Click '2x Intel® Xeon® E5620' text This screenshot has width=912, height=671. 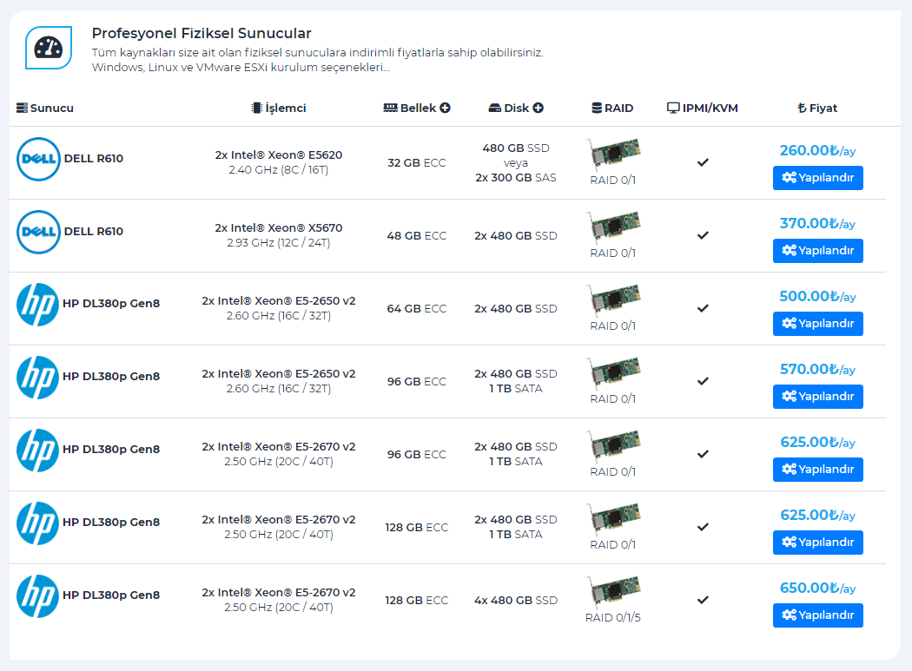(279, 155)
